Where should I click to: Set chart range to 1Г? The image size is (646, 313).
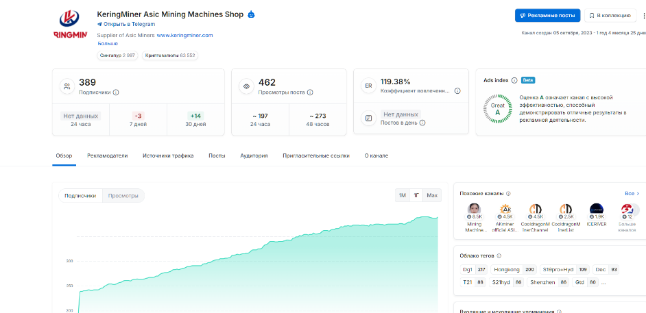tap(416, 195)
